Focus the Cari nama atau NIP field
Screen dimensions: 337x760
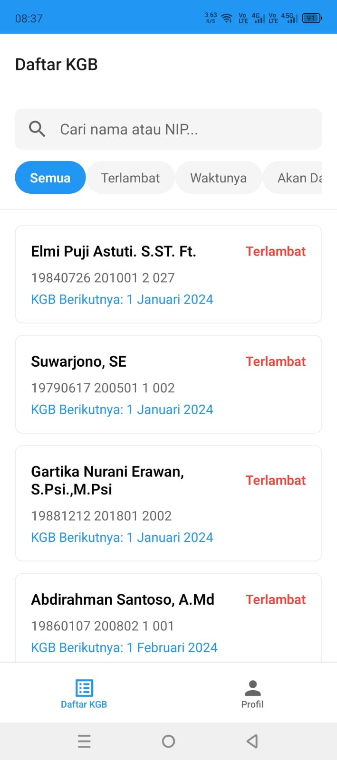[168, 129]
